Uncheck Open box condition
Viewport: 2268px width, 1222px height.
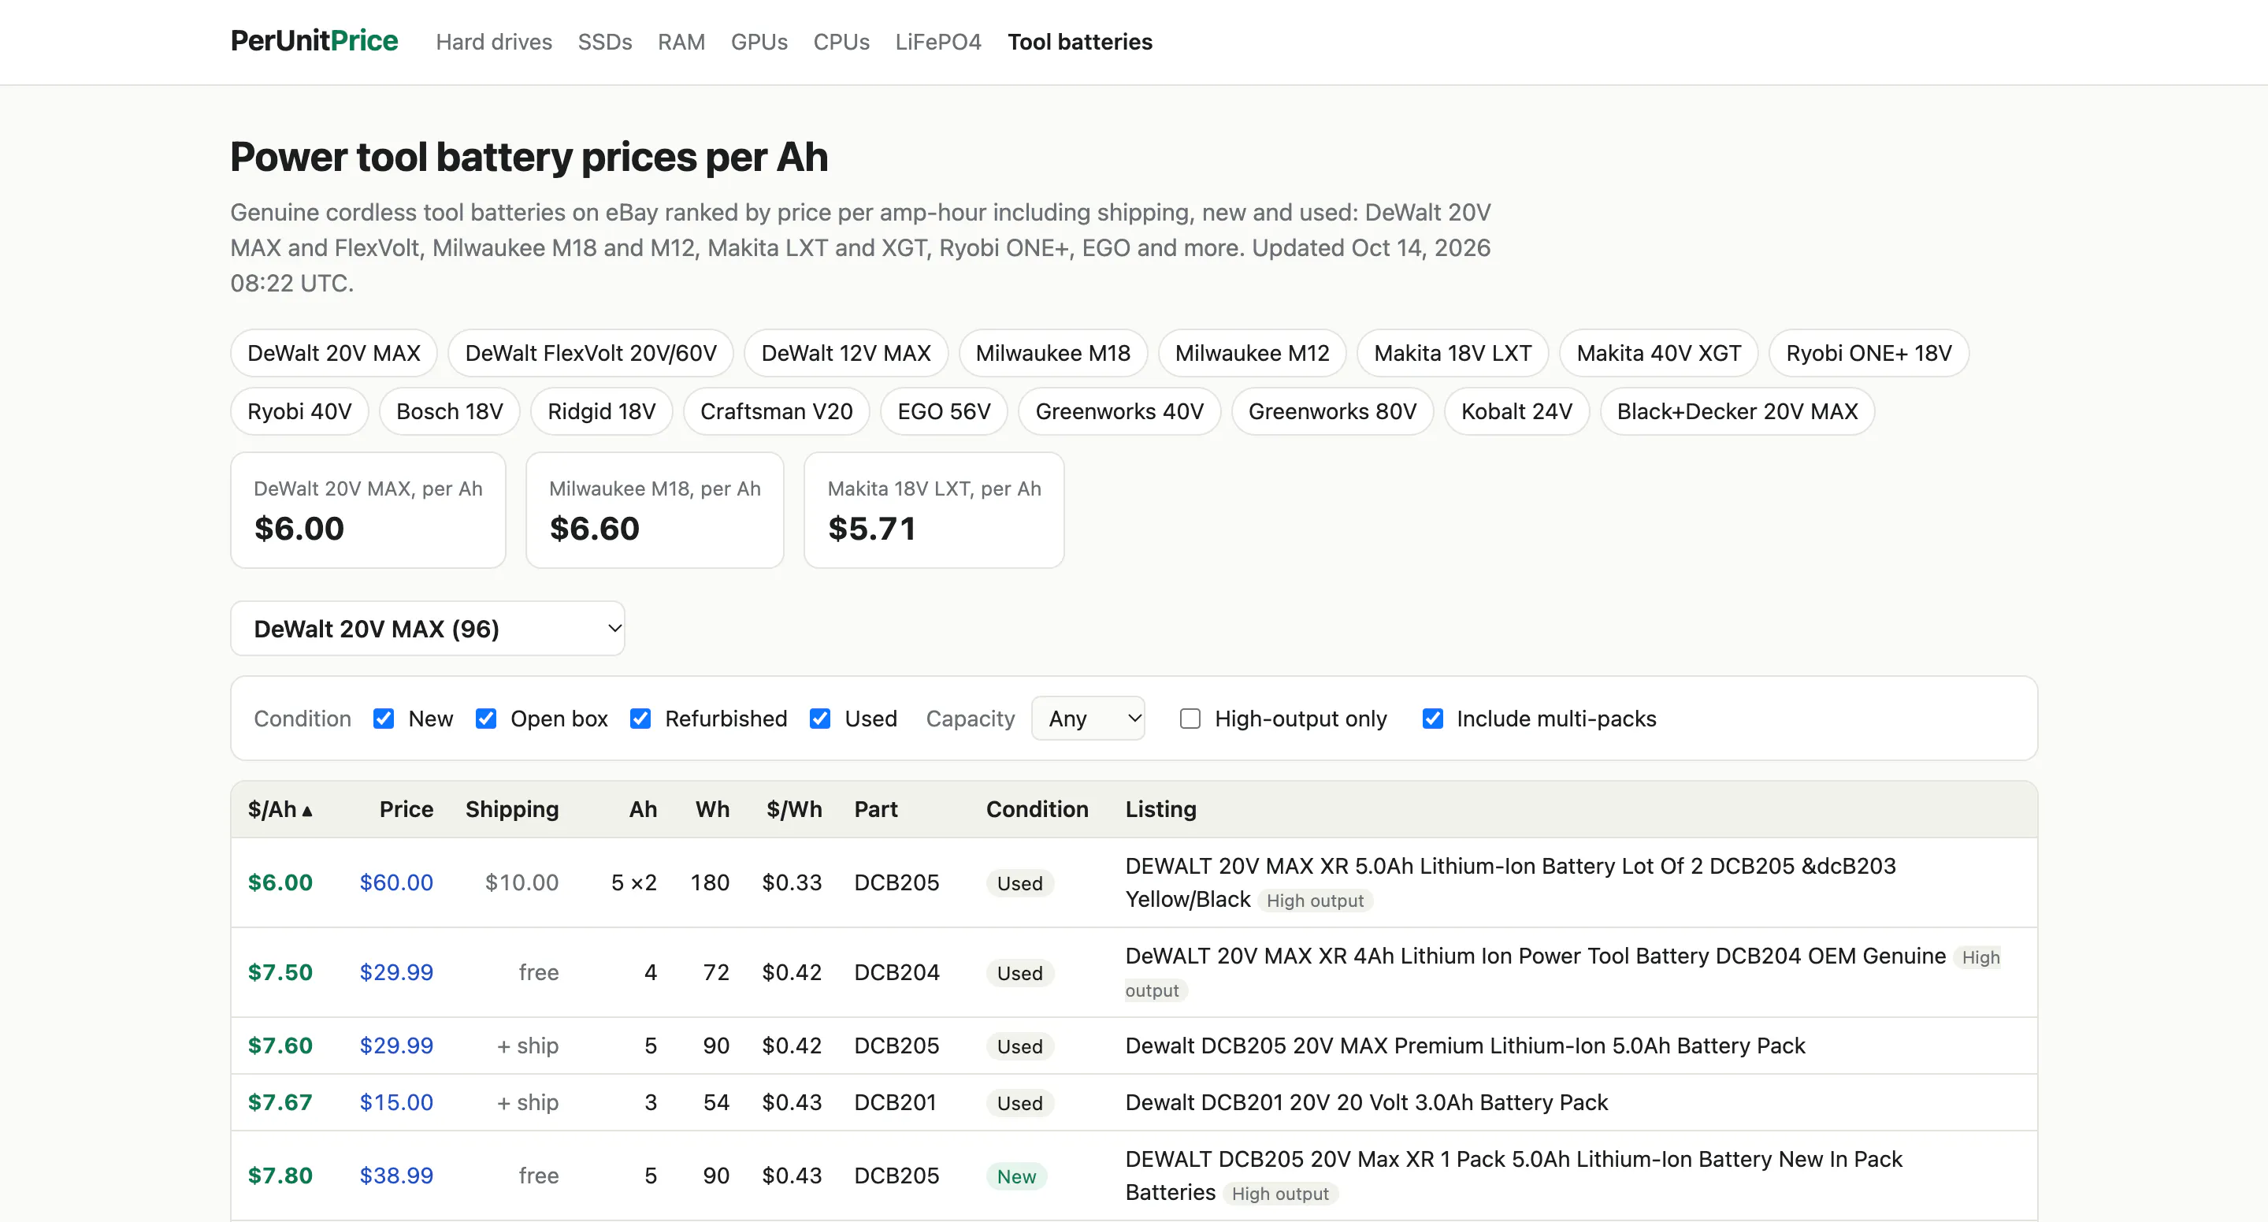(x=485, y=719)
